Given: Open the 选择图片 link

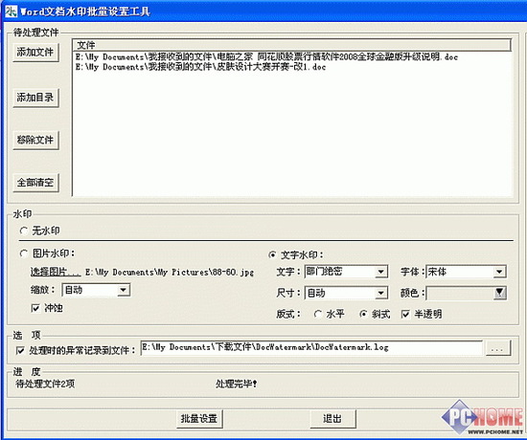Looking at the screenshot, I should click(56, 272).
